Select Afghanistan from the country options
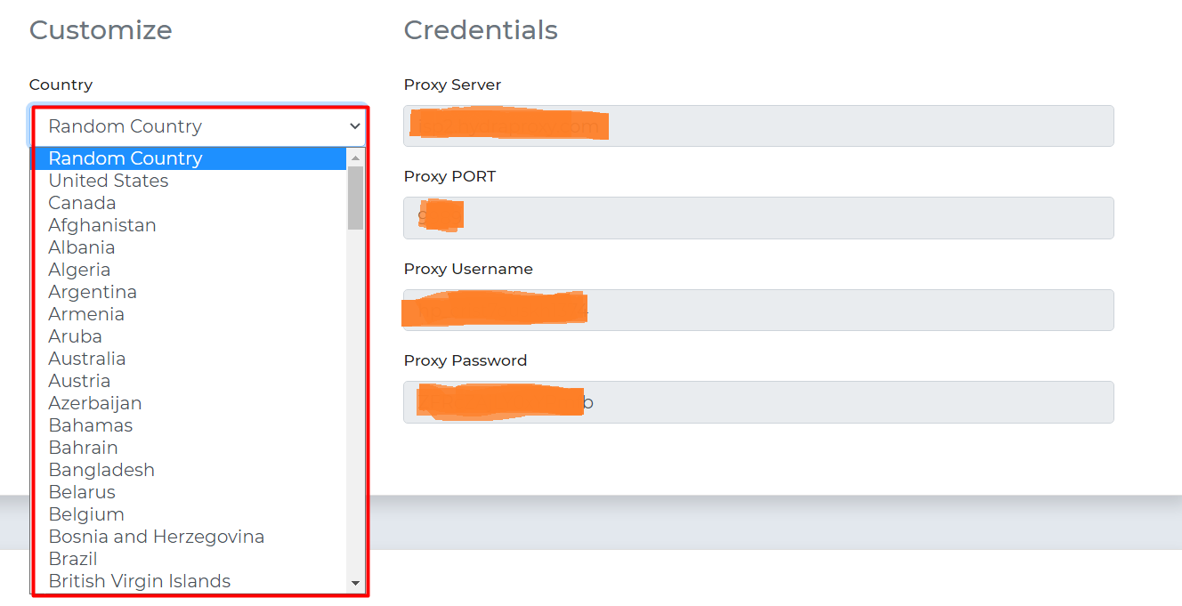The width and height of the screenshot is (1182, 606). pyautogui.click(x=102, y=225)
